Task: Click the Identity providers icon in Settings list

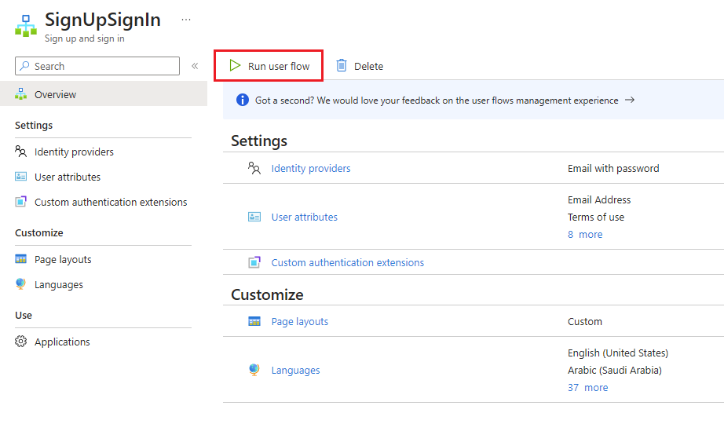Action: click(254, 168)
